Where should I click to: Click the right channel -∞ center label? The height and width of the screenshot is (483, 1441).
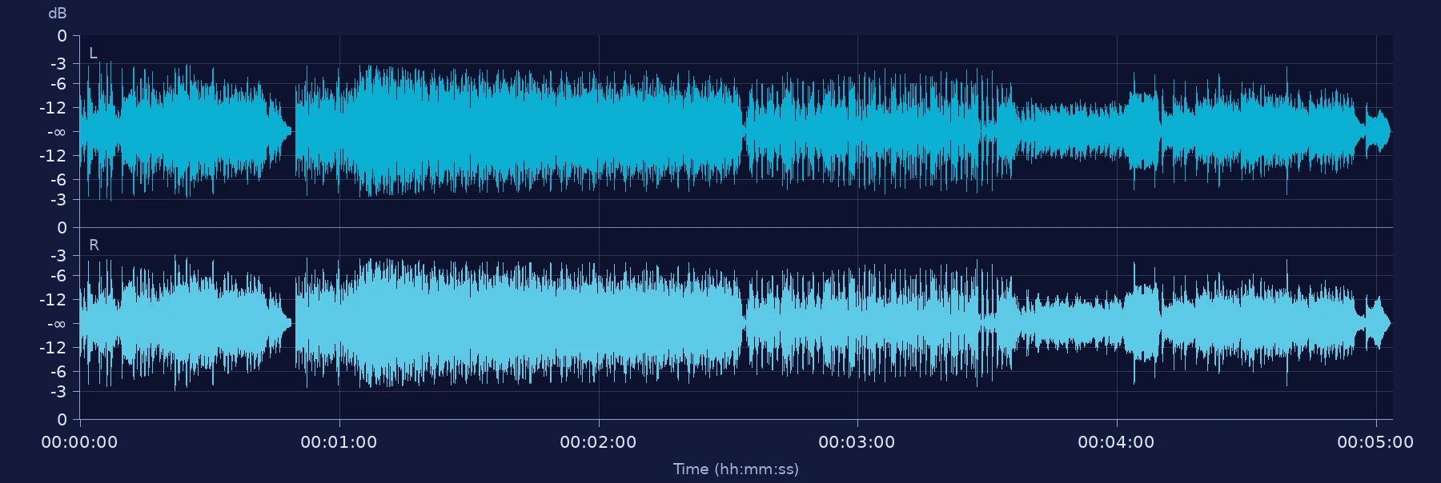click(57, 324)
